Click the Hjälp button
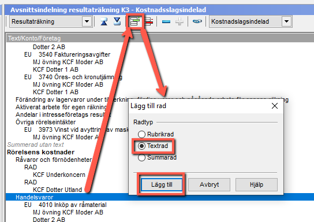 [x=256, y=184]
